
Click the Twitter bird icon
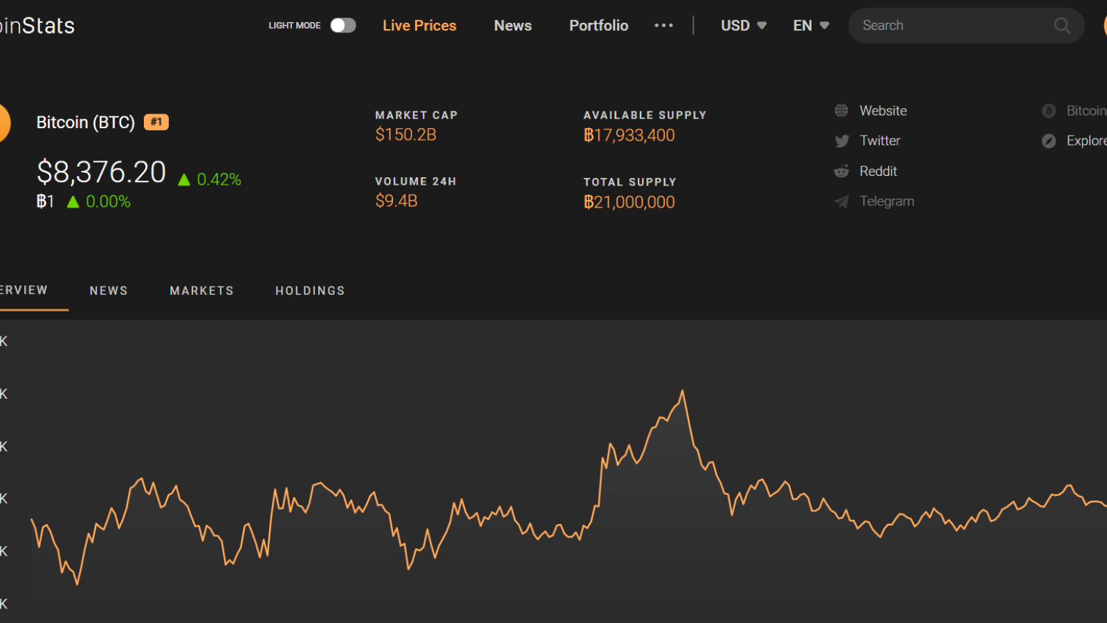[841, 141]
